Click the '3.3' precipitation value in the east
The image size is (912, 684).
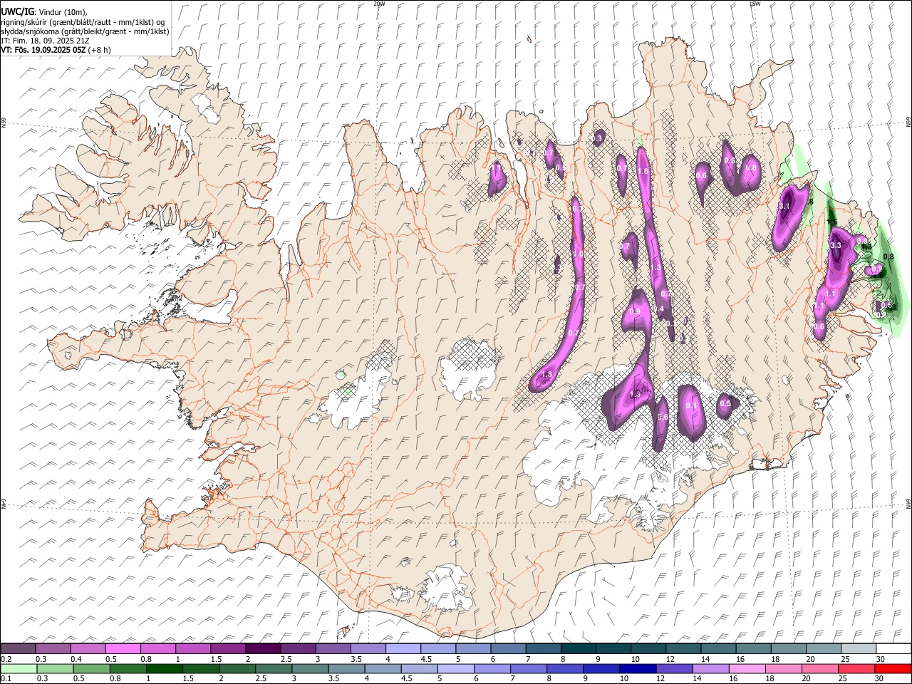click(836, 245)
